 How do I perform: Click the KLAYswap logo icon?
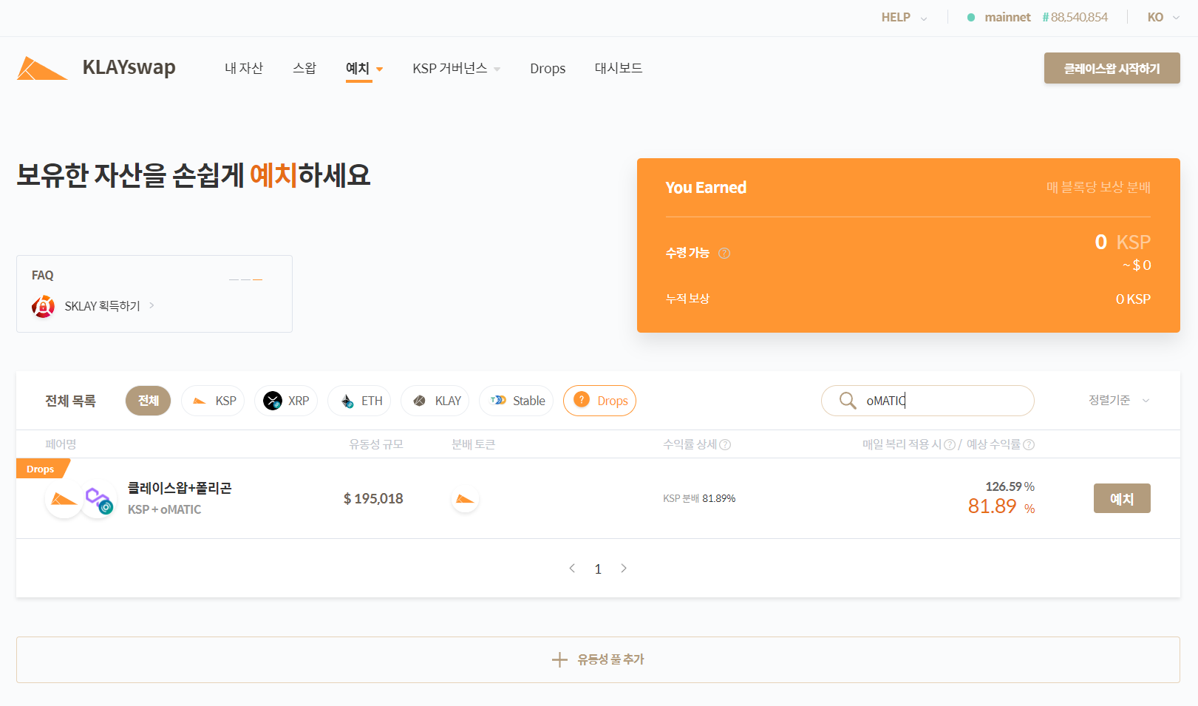point(42,68)
